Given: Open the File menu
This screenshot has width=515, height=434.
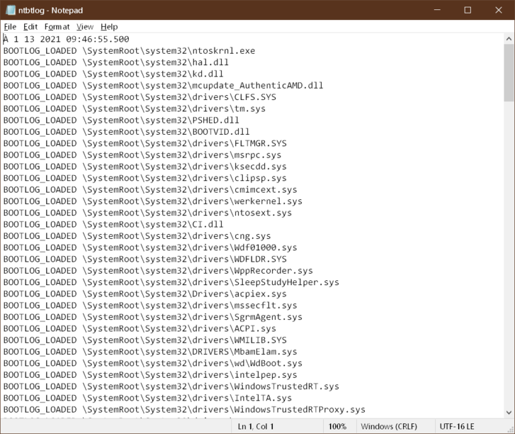Looking at the screenshot, I should (x=10, y=27).
